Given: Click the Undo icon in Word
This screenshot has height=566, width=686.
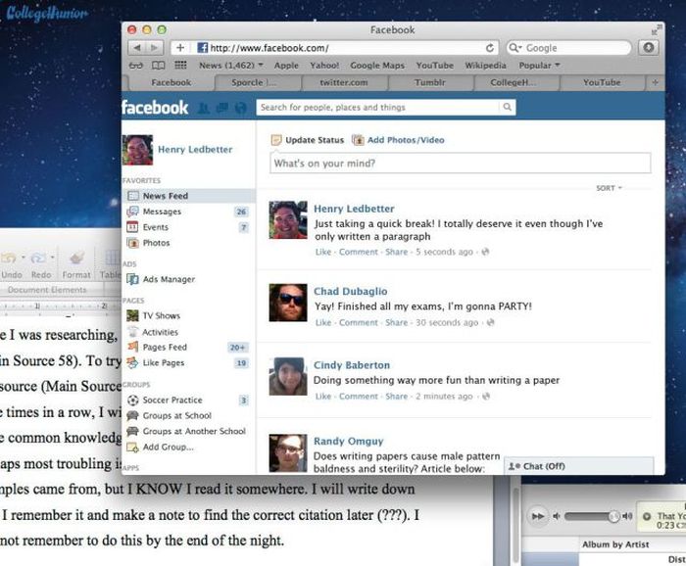Looking at the screenshot, I should coord(8,258).
